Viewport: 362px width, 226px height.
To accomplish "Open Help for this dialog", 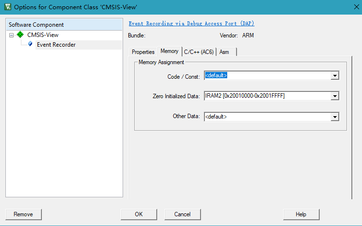I will [x=301, y=214].
